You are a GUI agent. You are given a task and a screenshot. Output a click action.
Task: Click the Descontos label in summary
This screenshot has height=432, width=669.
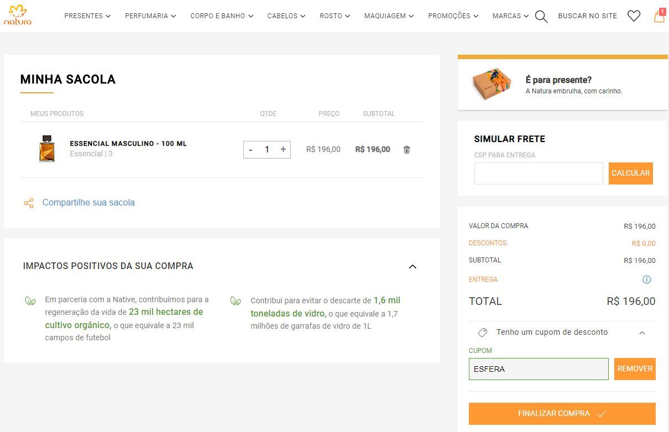pyautogui.click(x=488, y=243)
